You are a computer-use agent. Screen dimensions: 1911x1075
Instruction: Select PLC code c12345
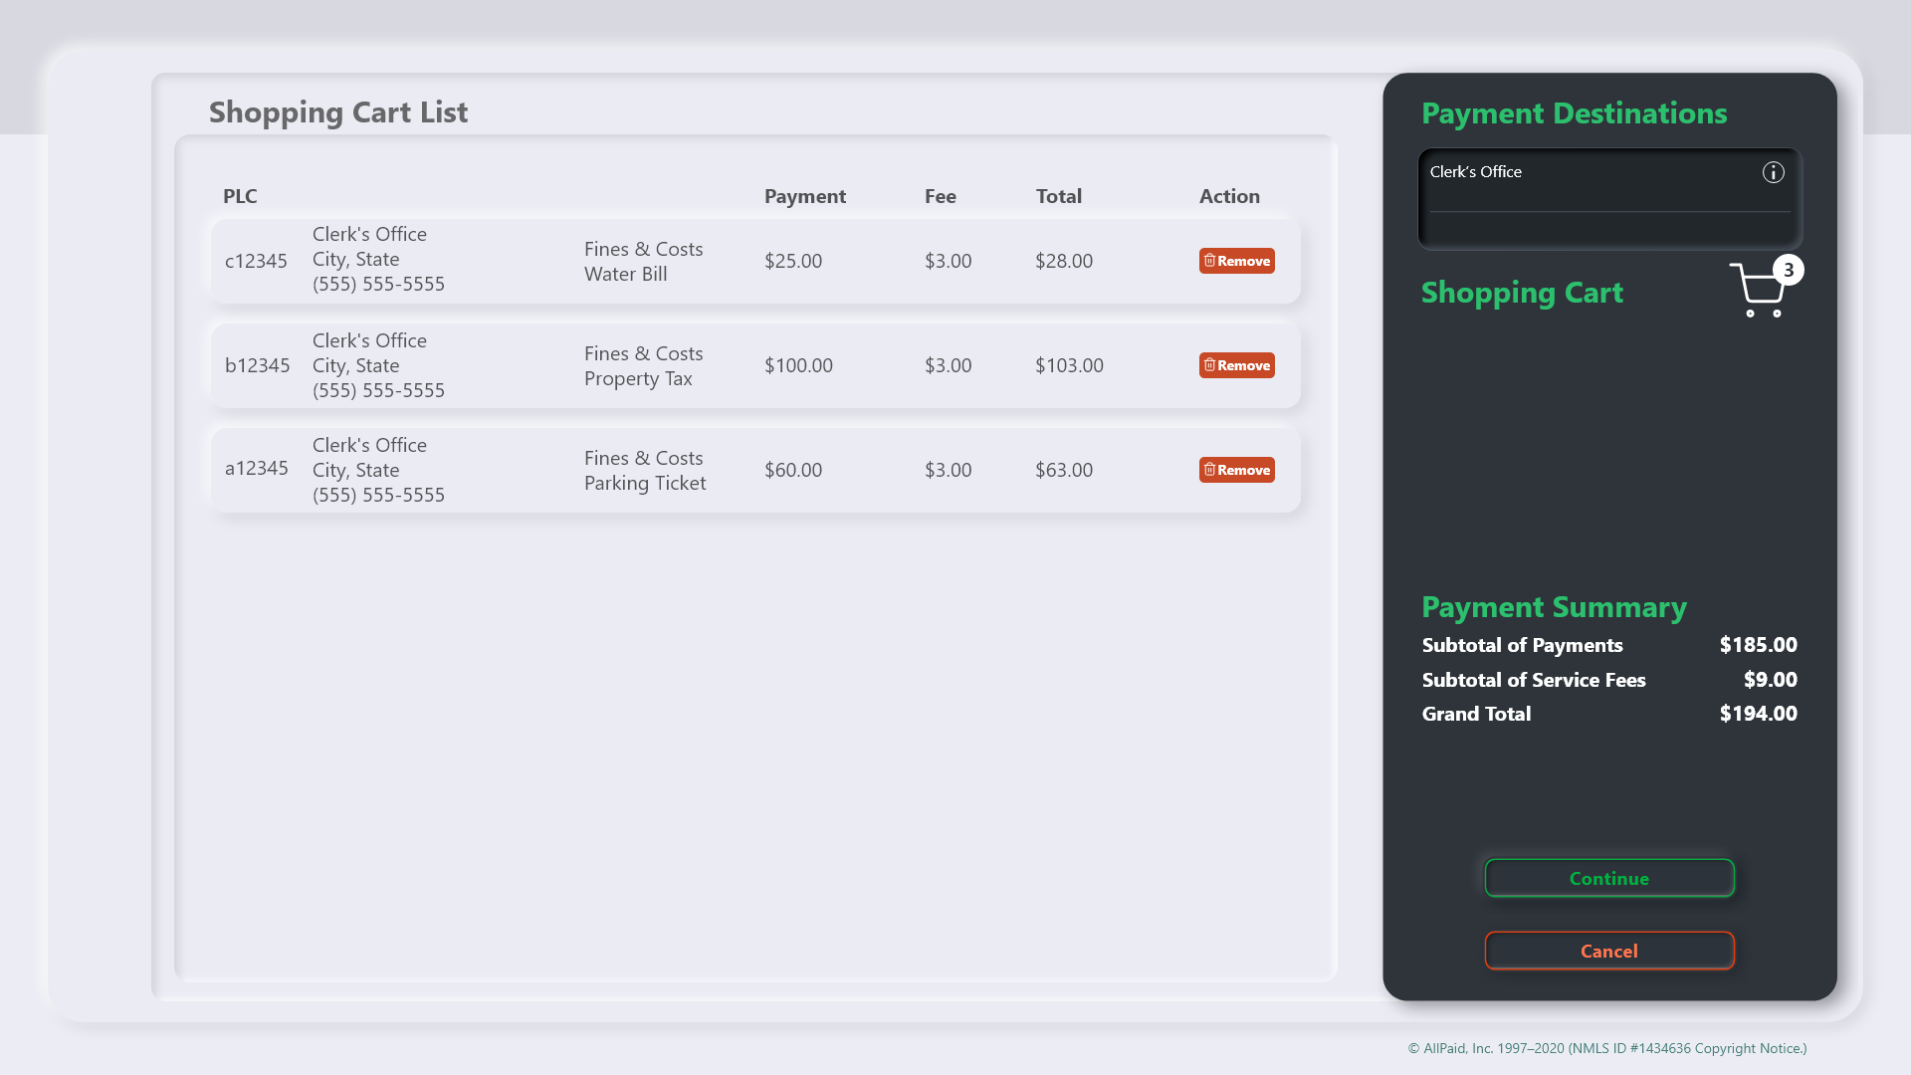coord(256,261)
